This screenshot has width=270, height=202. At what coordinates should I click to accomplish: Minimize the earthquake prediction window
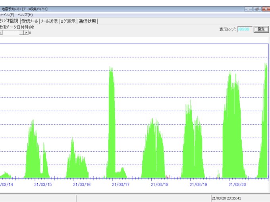(x=248, y=9)
